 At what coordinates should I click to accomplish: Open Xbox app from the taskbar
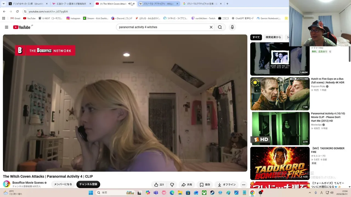[x=204, y=193]
